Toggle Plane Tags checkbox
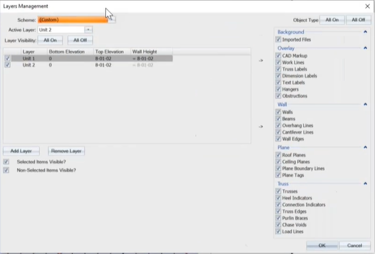Image resolution: width=375 pixels, height=254 pixels. pyautogui.click(x=278, y=175)
